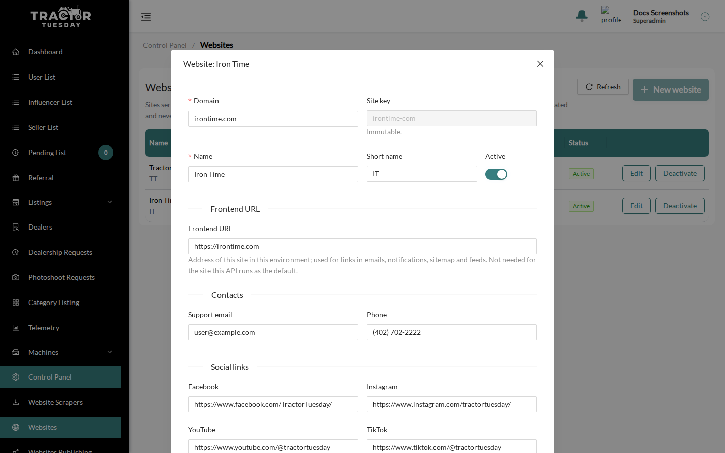Click the New website button
The image size is (725, 453).
click(x=671, y=90)
